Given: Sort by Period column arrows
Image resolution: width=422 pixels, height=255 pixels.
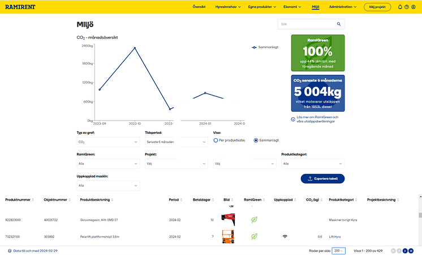Looking at the screenshot, I should coord(181,199).
